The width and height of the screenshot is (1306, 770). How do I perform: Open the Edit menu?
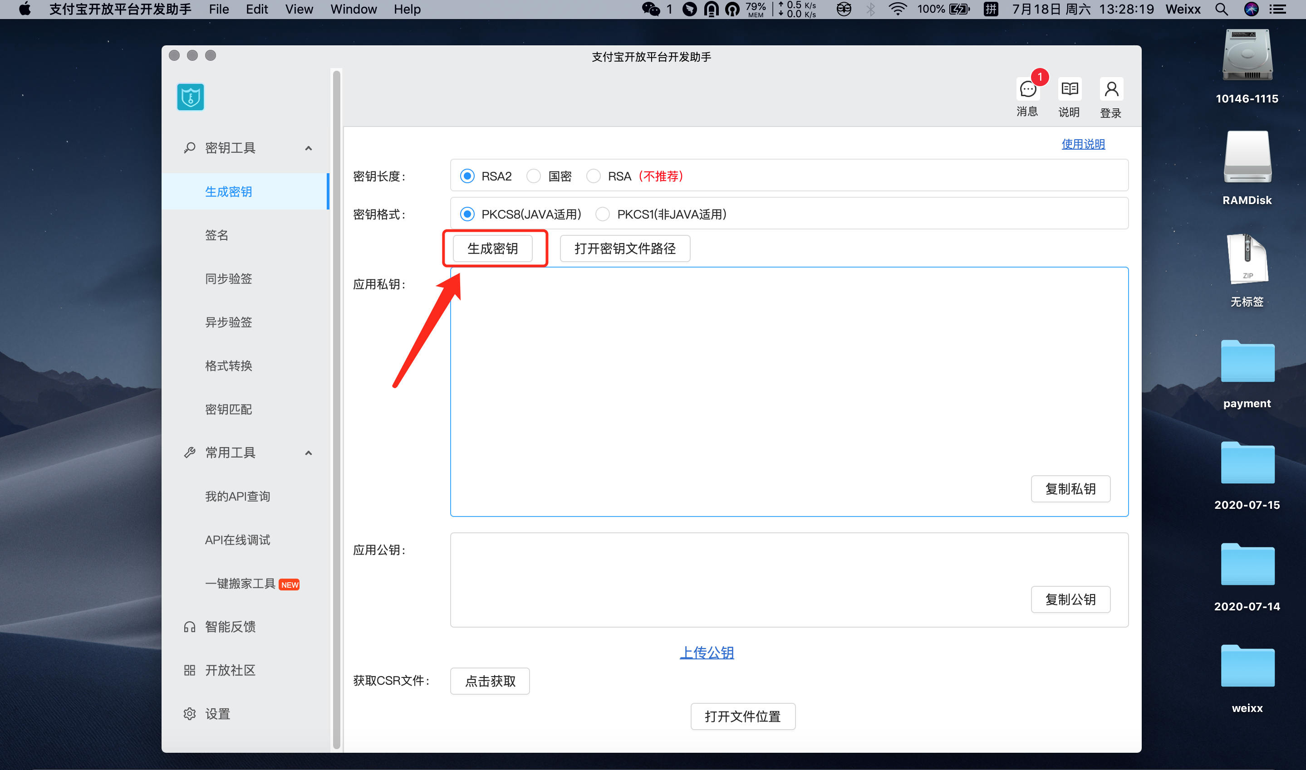[257, 9]
